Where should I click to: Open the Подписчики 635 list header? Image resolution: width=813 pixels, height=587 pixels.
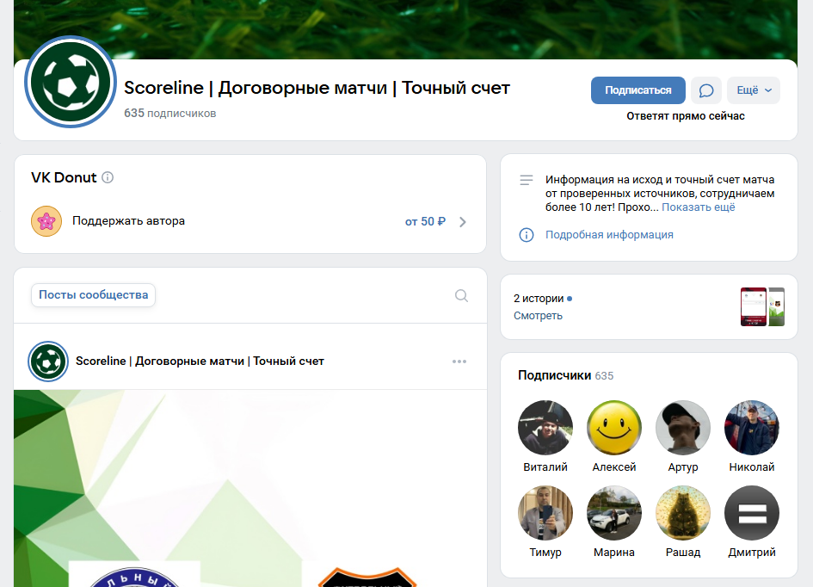point(566,375)
